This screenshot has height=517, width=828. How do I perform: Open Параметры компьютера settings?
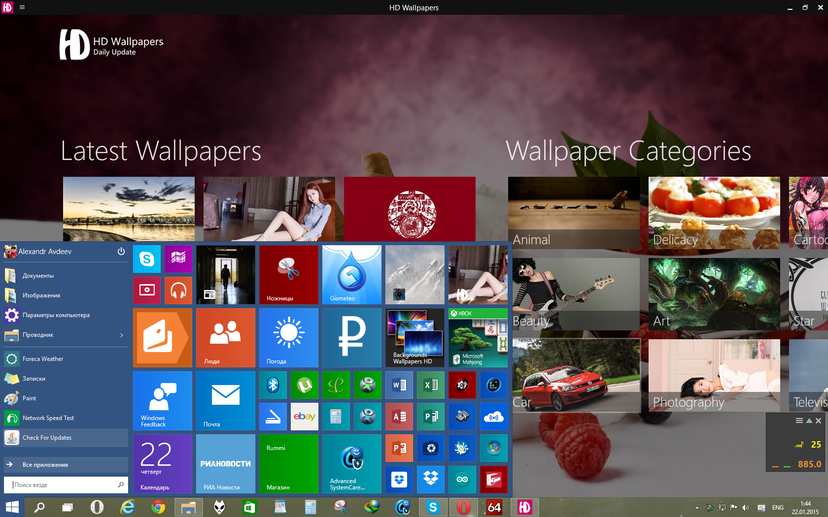pos(66,315)
